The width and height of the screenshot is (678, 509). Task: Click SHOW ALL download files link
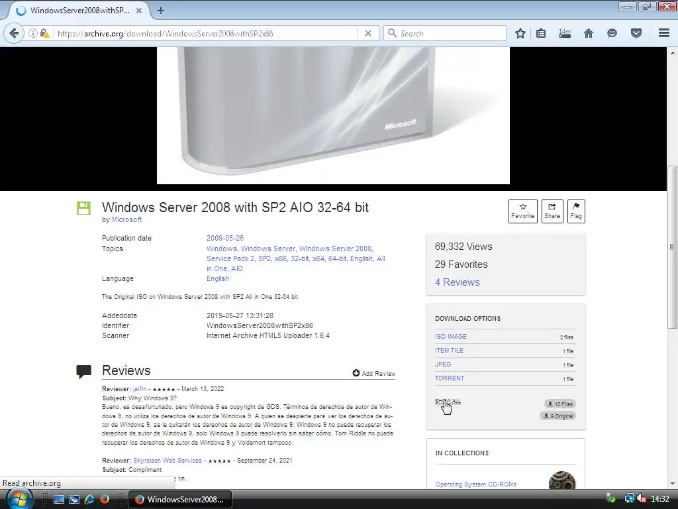pyautogui.click(x=448, y=401)
